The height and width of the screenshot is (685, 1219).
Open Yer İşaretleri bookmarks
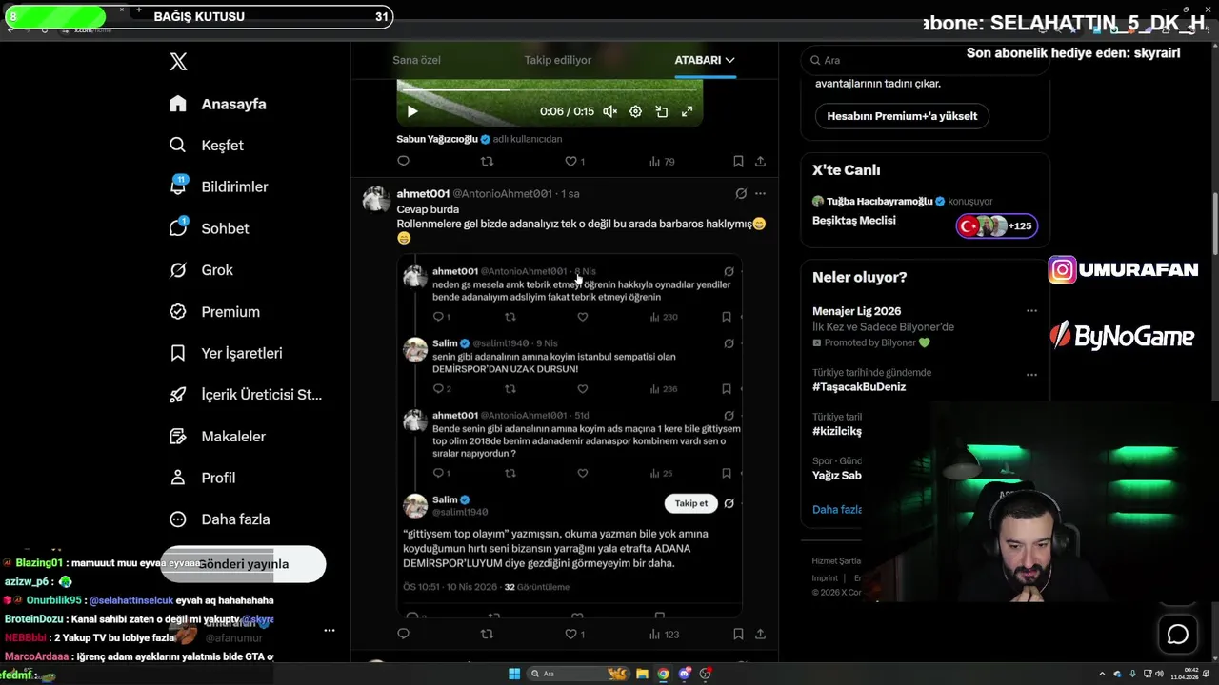[x=226, y=353]
